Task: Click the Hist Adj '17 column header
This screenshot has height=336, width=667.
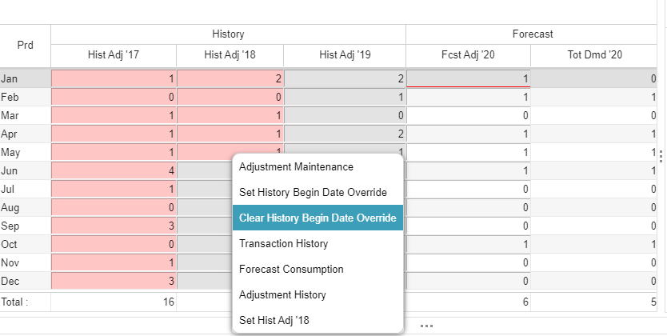Action: [x=114, y=55]
